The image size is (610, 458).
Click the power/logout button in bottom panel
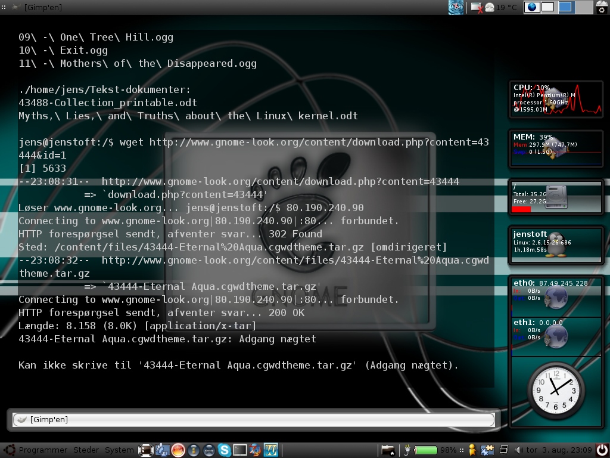pos(602,450)
